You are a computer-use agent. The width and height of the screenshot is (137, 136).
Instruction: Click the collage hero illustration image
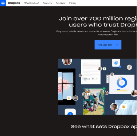97,87
